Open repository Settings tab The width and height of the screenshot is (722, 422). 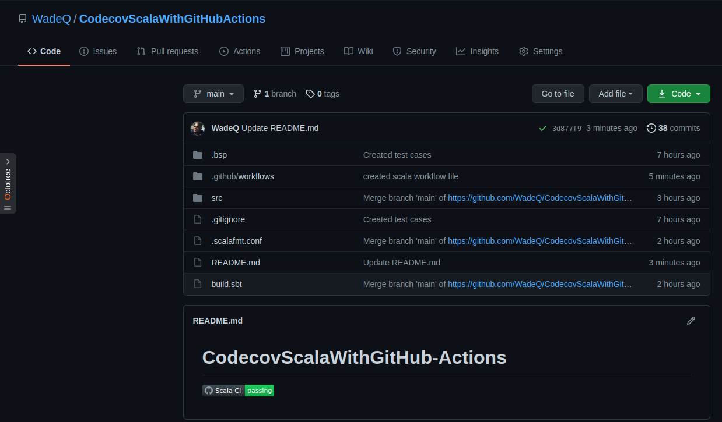coord(541,51)
